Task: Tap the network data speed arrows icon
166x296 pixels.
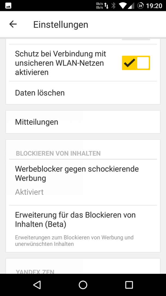Action: click(x=102, y=6)
